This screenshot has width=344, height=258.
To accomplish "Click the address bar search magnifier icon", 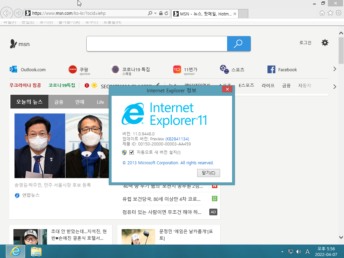I will (150, 13).
